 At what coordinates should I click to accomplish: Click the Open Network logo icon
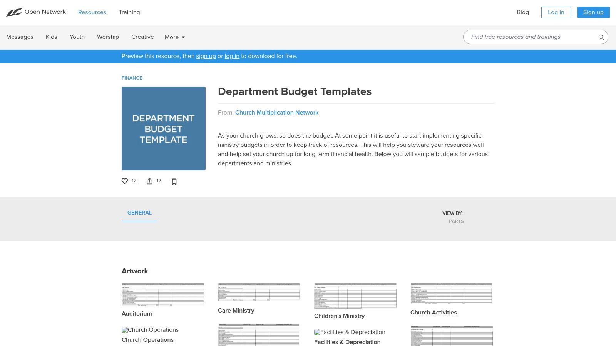14,12
